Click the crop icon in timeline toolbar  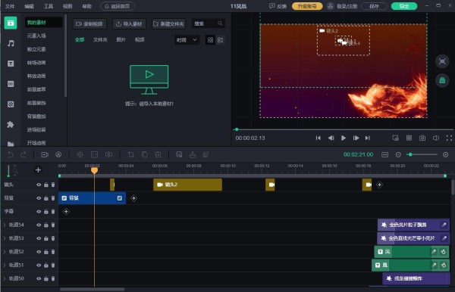(131, 155)
